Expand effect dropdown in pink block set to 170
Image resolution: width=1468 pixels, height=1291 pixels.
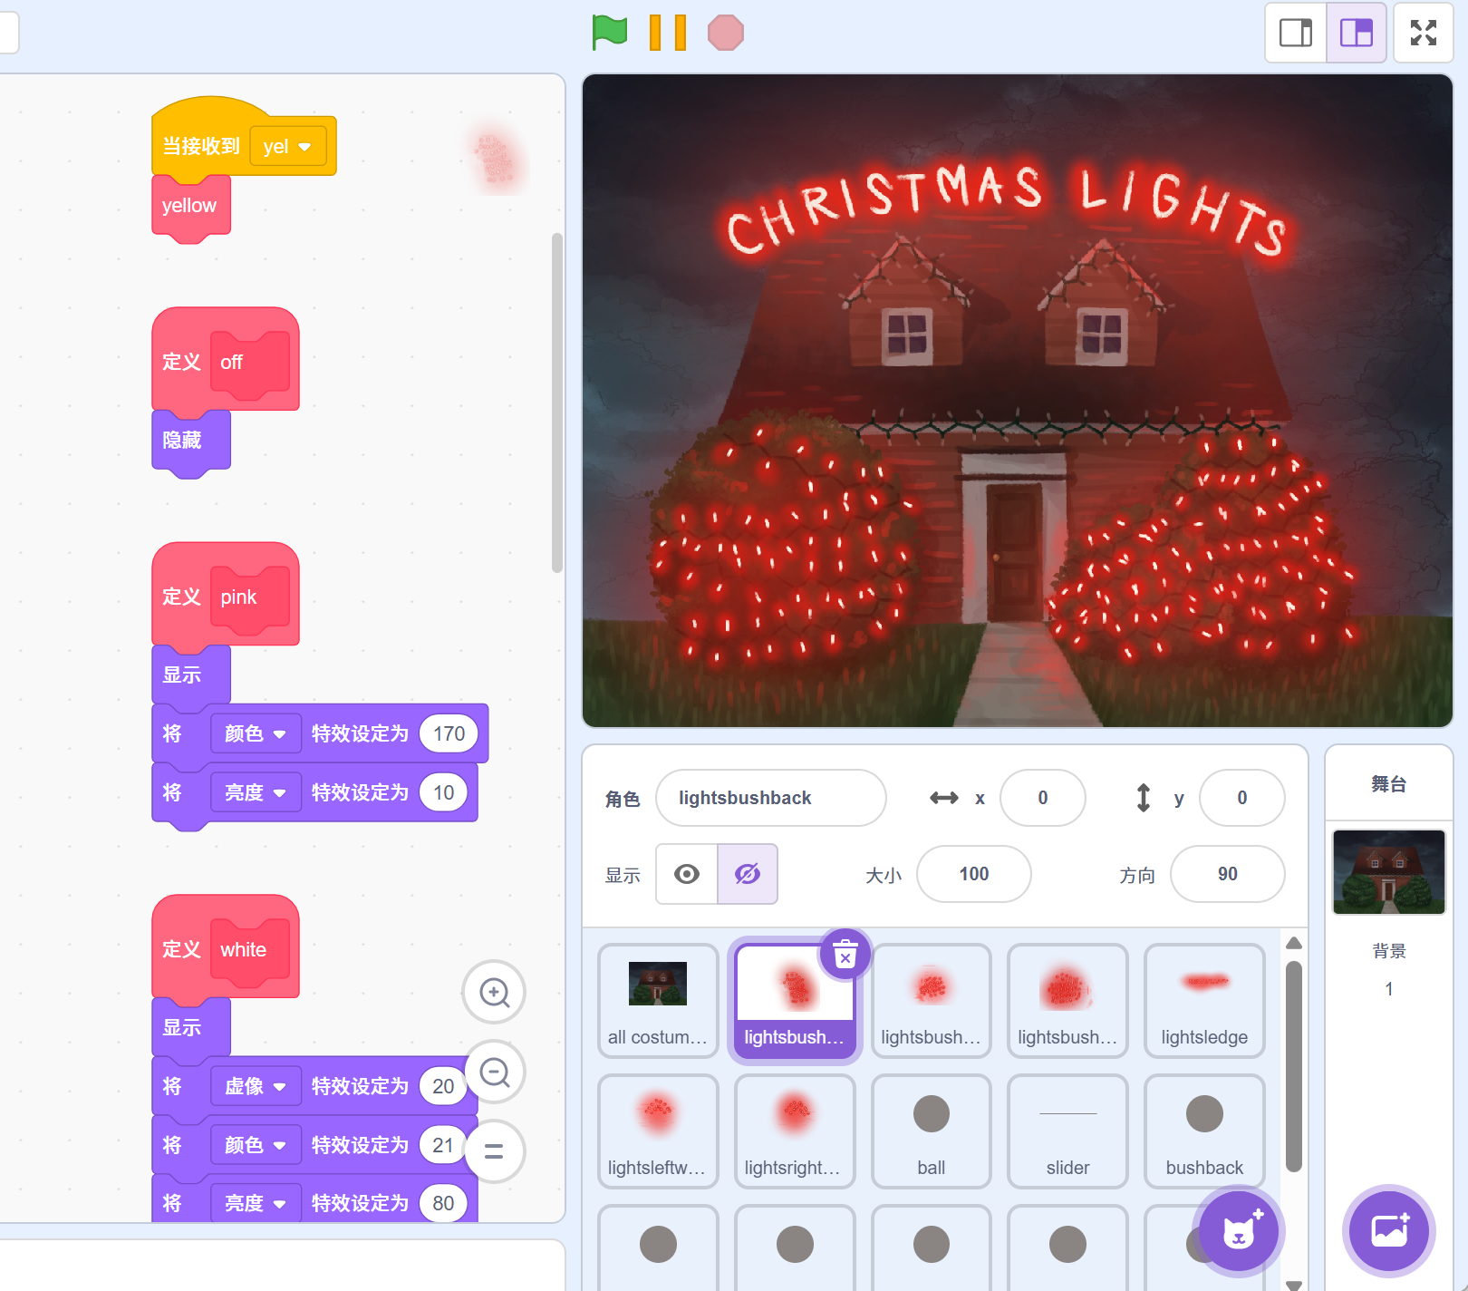click(x=256, y=733)
